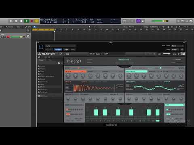Select the orange LAYER A tab
The height and width of the screenshot is (145, 194).
76,71
